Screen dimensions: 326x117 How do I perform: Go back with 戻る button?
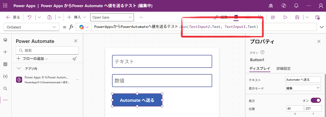coord(13,17)
